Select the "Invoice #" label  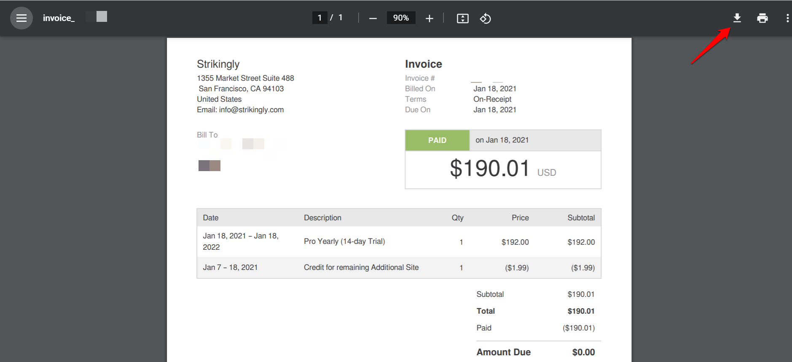click(x=420, y=78)
